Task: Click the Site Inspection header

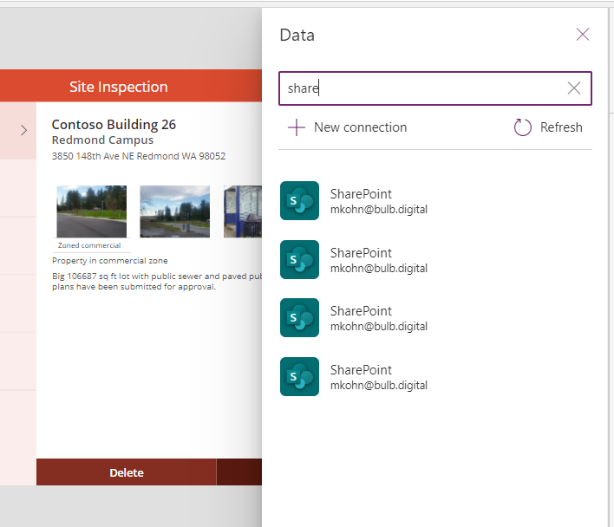Action: [x=119, y=87]
